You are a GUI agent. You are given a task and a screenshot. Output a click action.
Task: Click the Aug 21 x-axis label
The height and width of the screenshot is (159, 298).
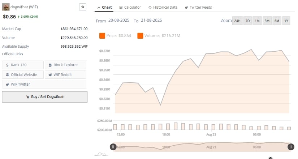pos(211,134)
